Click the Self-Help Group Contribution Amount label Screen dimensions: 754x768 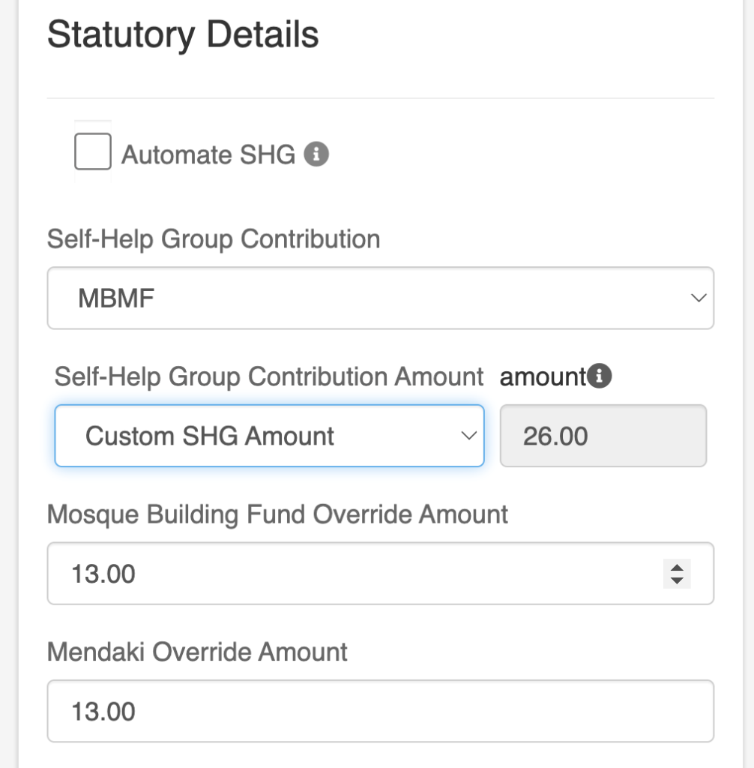click(x=269, y=376)
